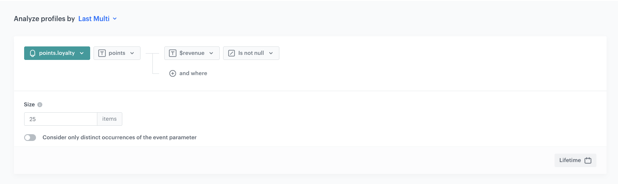Click the plus icon for and where
Screen dimensions: 618x184
click(x=173, y=73)
